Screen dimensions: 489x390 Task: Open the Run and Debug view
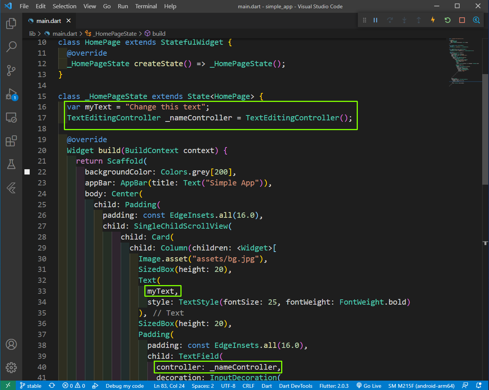click(x=11, y=94)
